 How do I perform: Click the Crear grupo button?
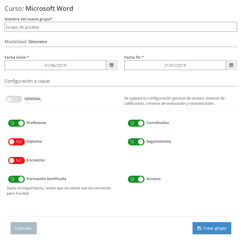(x=212, y=228)
